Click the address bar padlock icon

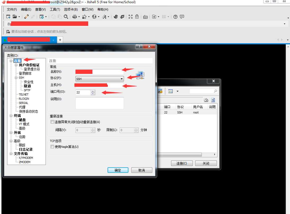point(8,24)
